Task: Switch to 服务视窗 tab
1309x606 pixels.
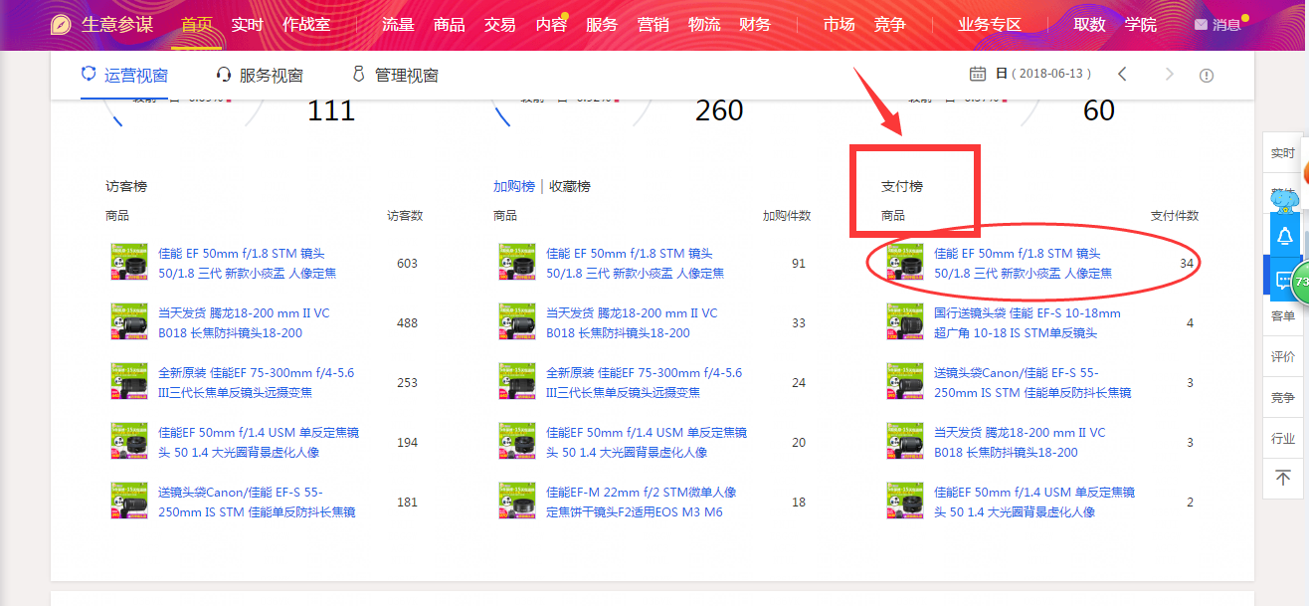Action: [260, 75]
